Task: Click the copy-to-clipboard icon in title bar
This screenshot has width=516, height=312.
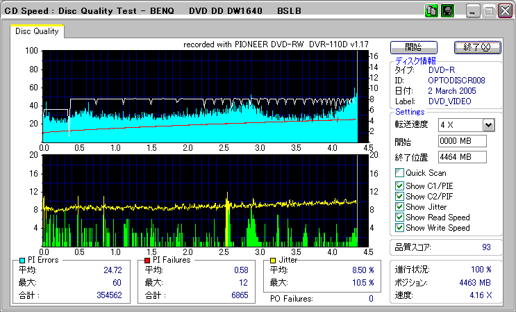Action: (431, 11)
